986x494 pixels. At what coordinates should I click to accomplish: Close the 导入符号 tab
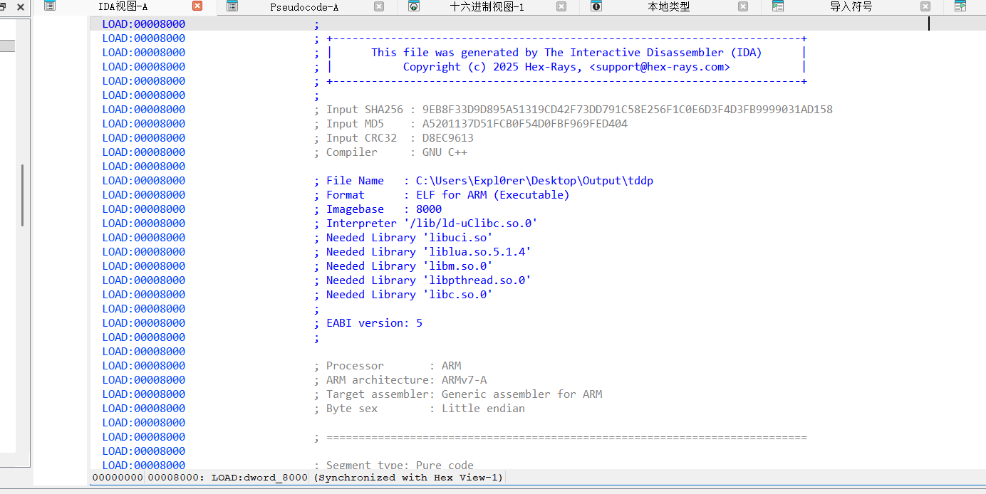(x=925, y=6)
